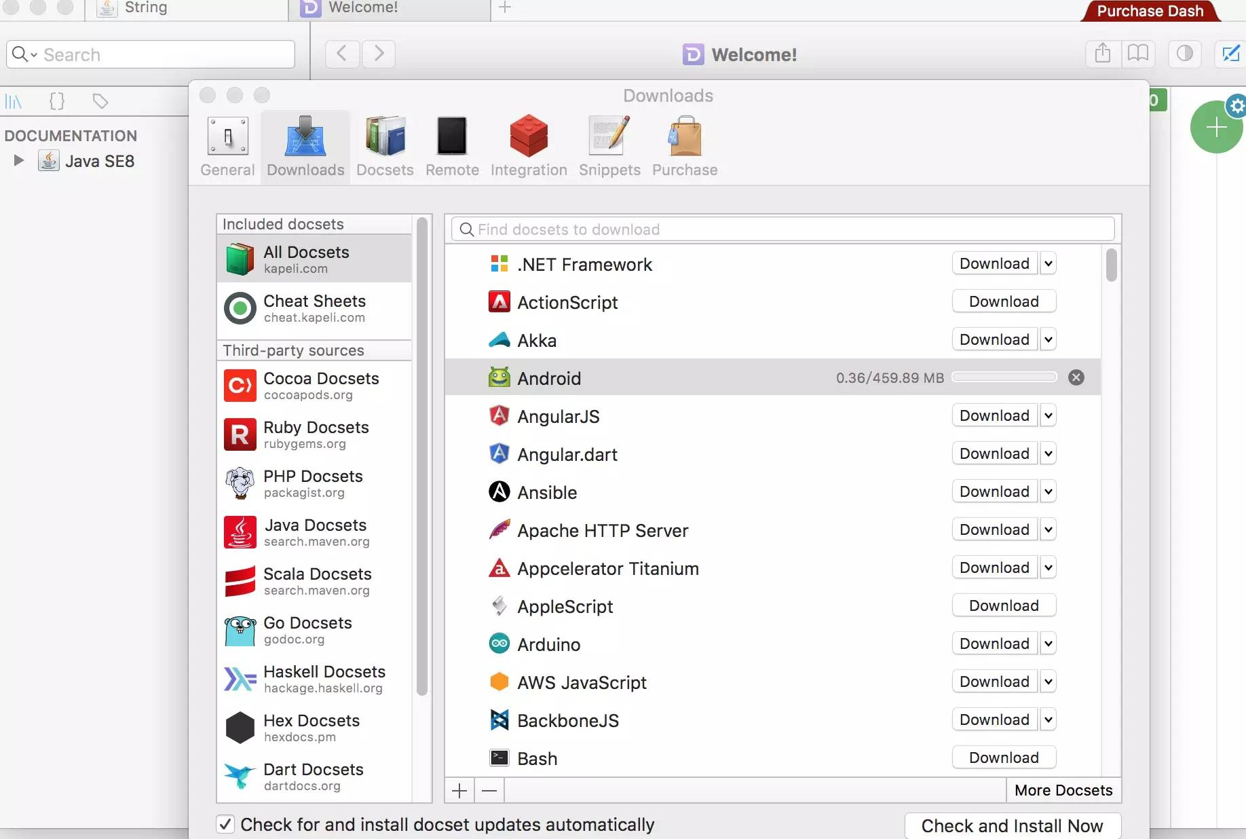Open the Remote preferences pane
1246x839 pixels.
tap(452, 147)
